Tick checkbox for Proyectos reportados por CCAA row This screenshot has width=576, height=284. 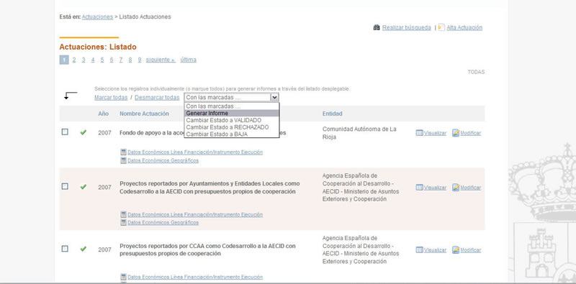pyautogui.click(x=65, y=249)
